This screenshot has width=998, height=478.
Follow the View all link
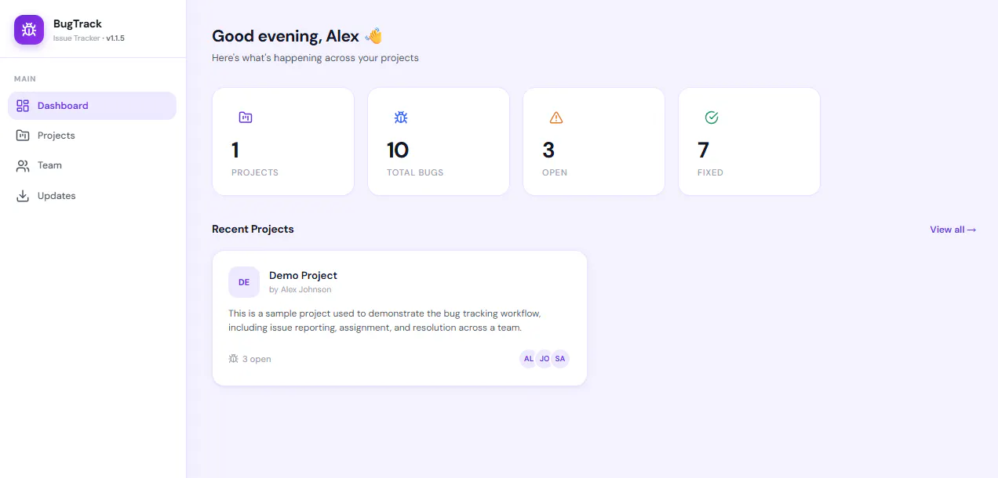(953, 230)
